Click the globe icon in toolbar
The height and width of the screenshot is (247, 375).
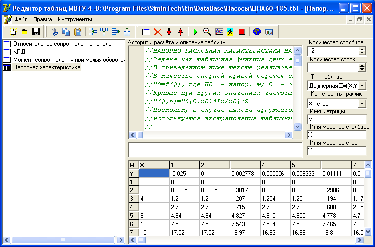coord(257,32)
